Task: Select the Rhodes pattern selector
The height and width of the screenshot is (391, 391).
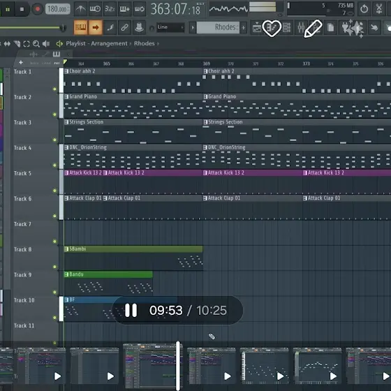Action: (218, 27)
